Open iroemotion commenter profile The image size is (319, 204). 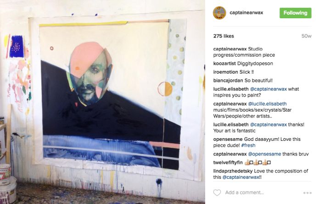click(x=225, y=72)
